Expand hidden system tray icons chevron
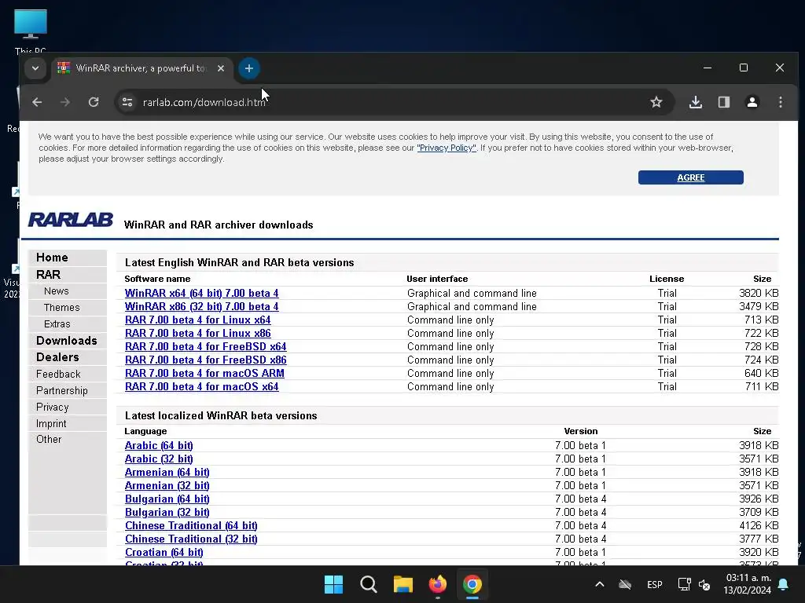805x603 pixels. tap(599, 584)
